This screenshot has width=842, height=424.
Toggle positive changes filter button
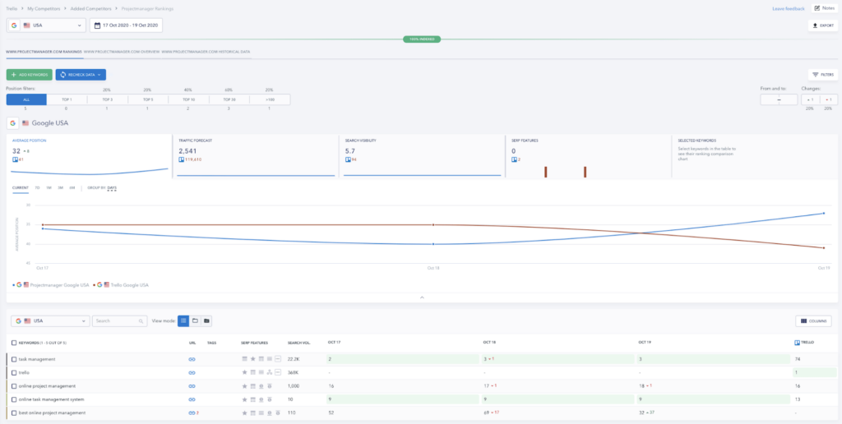coord(810,99)
